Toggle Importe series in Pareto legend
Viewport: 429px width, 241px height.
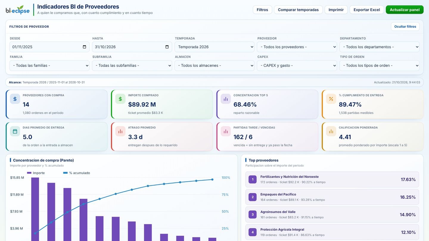(36, 173)
